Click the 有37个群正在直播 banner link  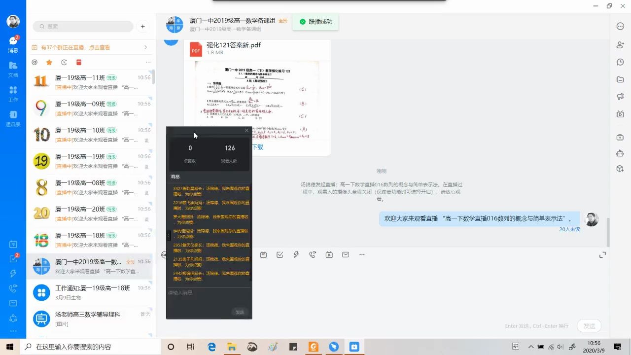coord(75,47)
